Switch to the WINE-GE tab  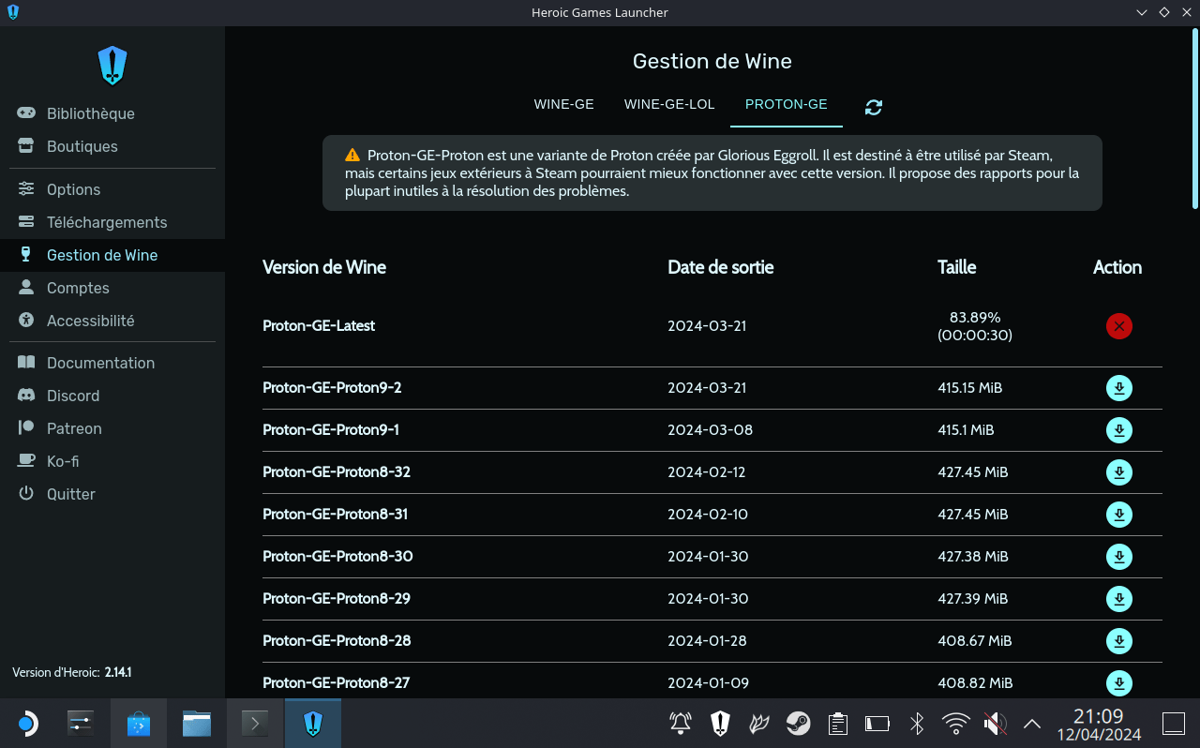(564, 104)
